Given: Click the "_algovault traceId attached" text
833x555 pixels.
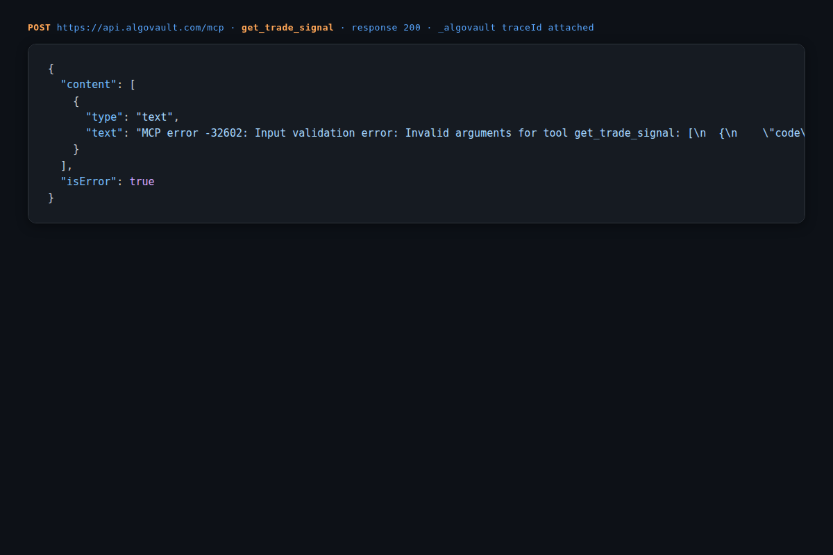Looking at the screenshot, I should coord(516,28).
